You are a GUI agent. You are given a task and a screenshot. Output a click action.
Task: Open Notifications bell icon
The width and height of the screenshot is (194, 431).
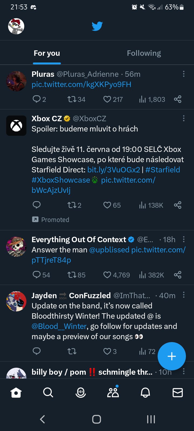coord(145,392)
